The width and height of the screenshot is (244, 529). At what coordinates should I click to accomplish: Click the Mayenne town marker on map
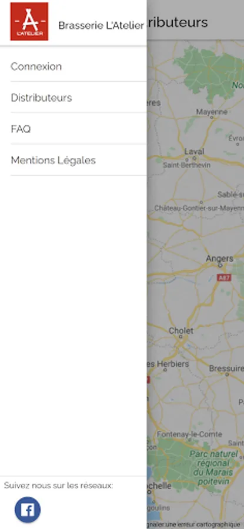pyautogui.click(x=212, y=117)
